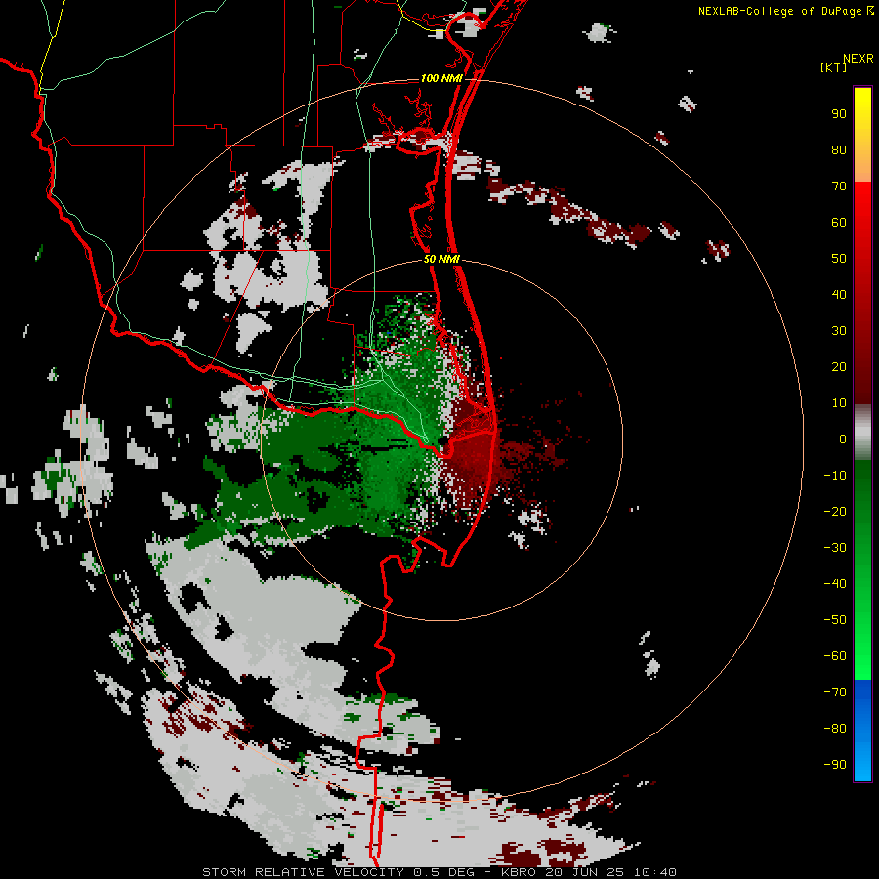This screenshot has height=879, width=879.
Task: Click the 100 NMI range ring label
Action: (441, 78)
